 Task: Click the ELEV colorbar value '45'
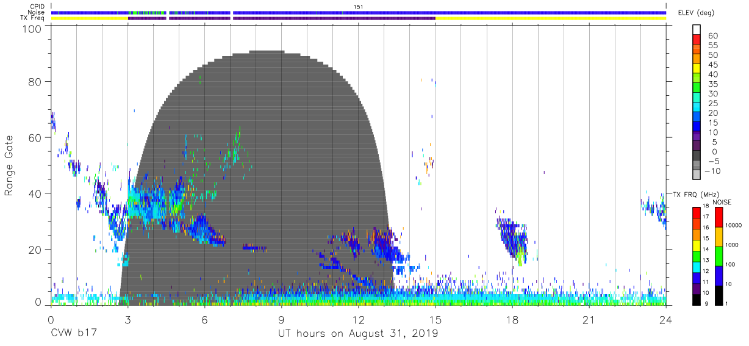pyautogui.click(x=712, y=65)
